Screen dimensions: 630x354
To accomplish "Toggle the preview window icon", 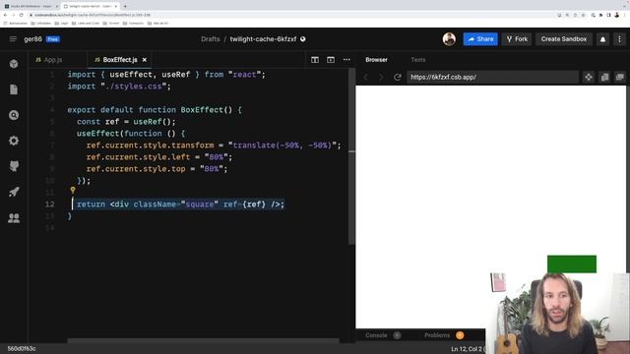I will (331, 60).
